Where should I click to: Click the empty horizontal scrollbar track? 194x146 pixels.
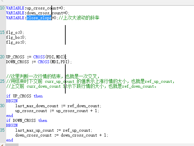[106, 145]
